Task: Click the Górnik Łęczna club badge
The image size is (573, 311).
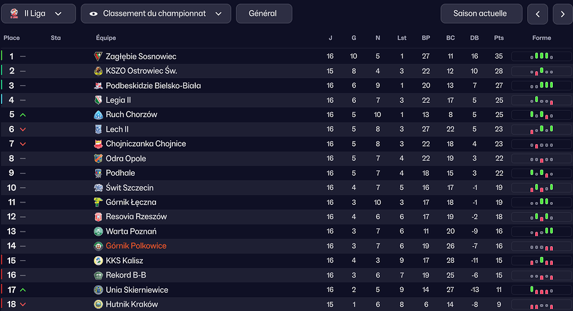Action: [98, 202]
